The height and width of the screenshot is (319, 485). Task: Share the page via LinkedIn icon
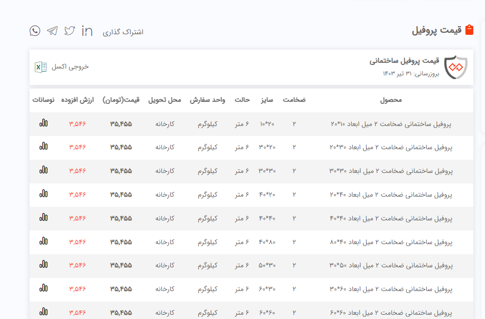tap(87, 31)
